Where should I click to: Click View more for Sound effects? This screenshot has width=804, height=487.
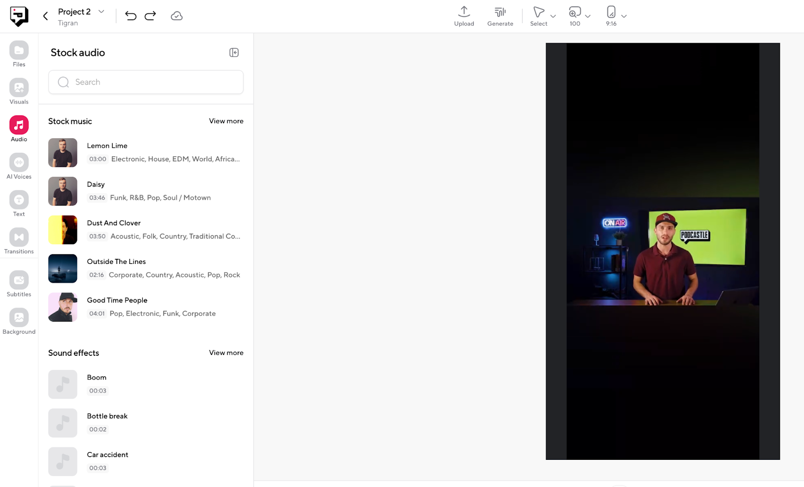[226, 353]
